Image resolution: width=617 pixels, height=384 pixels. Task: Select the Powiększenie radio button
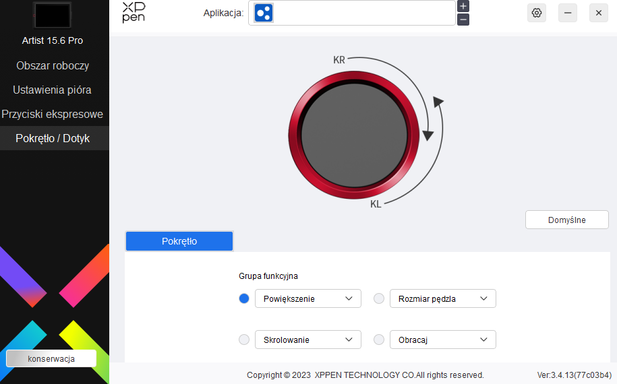pos(244,298)
